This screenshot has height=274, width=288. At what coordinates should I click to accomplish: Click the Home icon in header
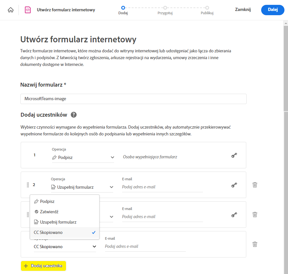click(x=11, y=10)
